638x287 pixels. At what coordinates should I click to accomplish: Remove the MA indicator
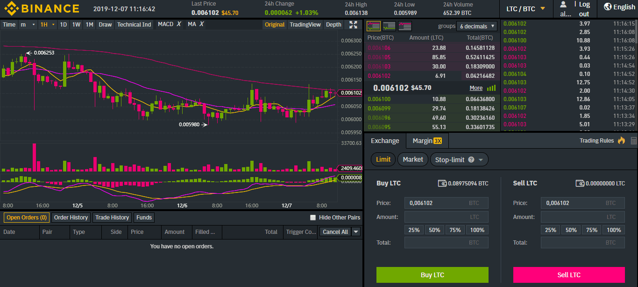[x=202, y=24]
